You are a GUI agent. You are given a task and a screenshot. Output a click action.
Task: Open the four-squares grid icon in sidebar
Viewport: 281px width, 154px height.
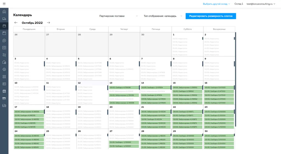point(4,77)
